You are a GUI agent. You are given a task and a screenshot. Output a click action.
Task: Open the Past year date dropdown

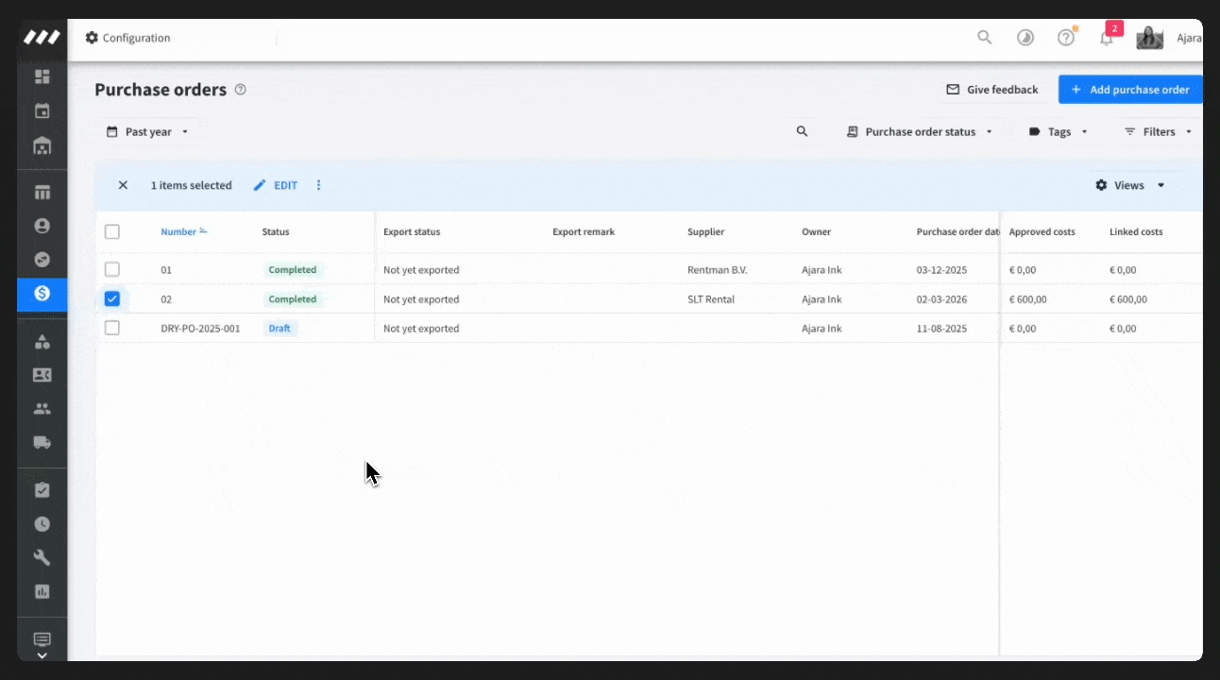147,131
